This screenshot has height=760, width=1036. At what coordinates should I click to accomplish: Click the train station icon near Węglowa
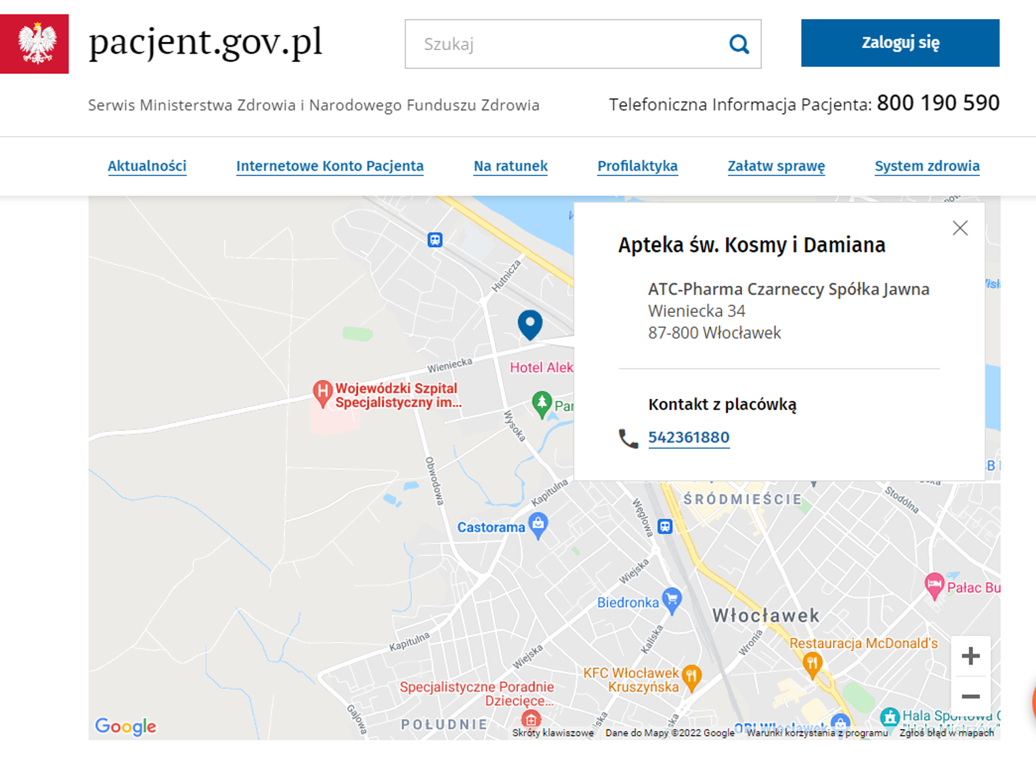[665, 526]
